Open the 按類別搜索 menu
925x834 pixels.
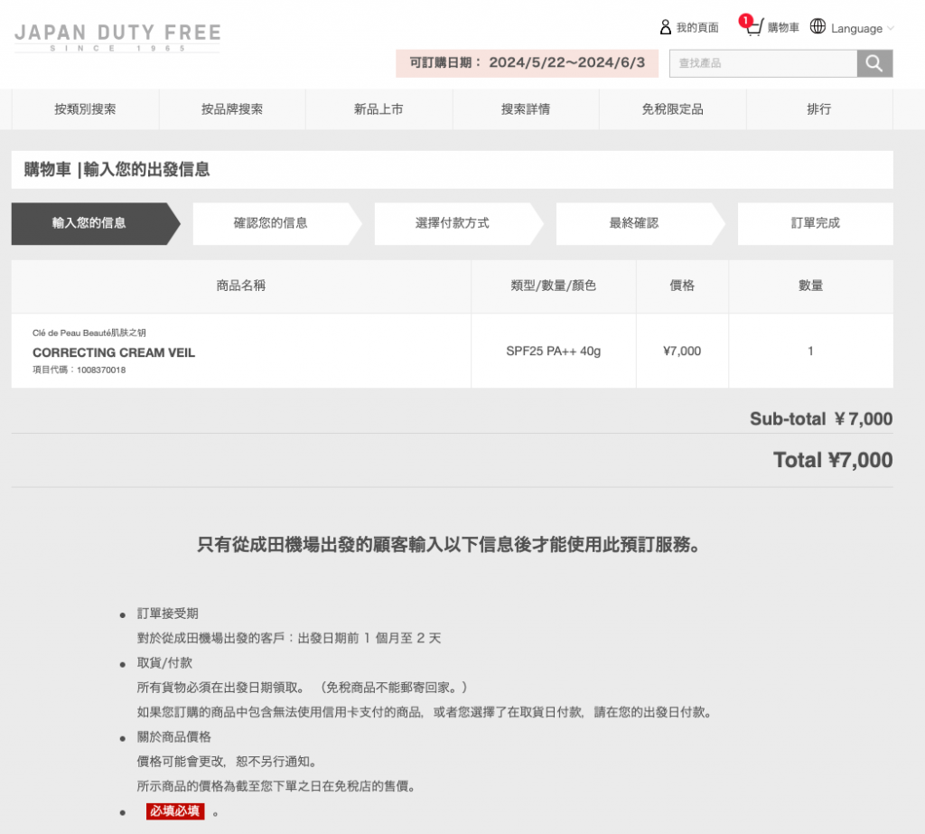click(85, 109)
